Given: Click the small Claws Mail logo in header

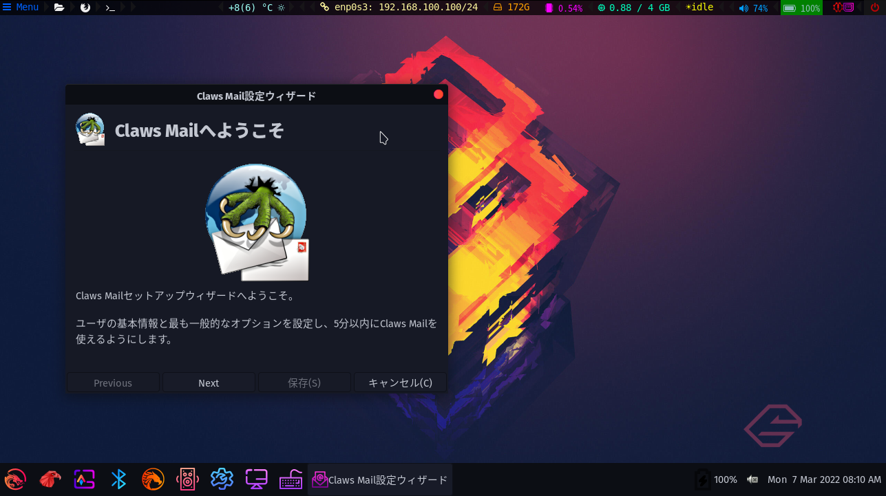Looking at the screenshot, I should pos(90,129).
